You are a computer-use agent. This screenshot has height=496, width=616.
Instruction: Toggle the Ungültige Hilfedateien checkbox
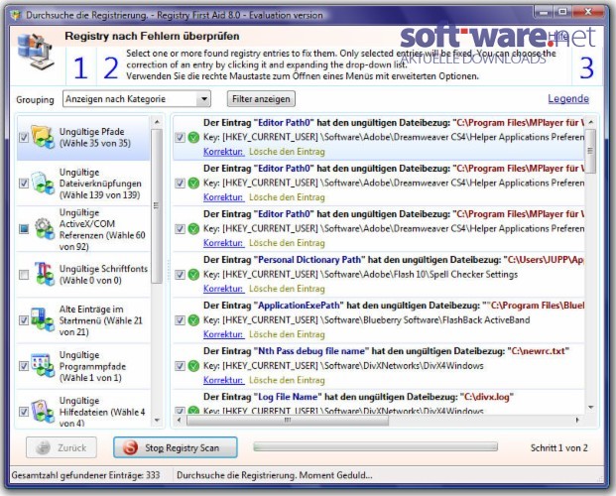click(x=24, y=412)
